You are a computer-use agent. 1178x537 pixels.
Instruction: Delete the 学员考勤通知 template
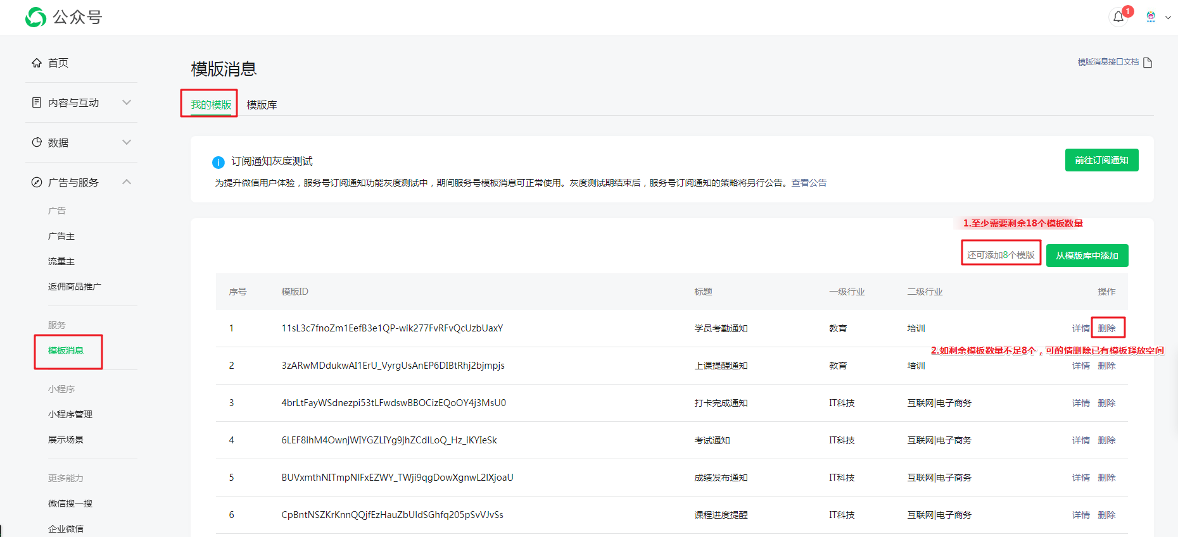(1106, 328)
